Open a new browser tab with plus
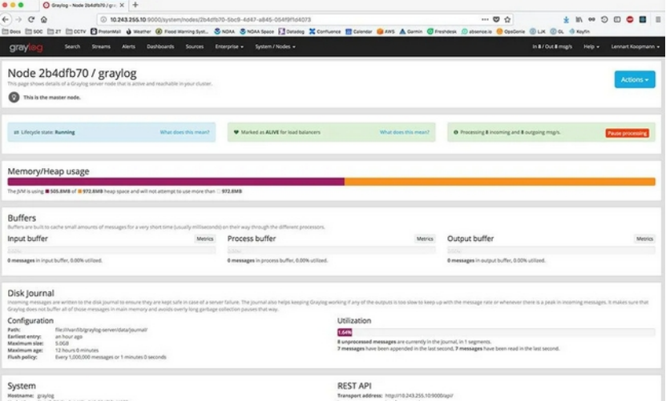 pos(135,5)
